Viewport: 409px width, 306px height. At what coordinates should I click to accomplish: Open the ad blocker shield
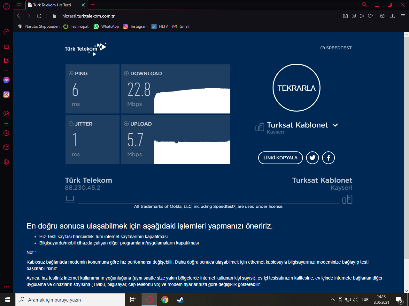[354, 16]
